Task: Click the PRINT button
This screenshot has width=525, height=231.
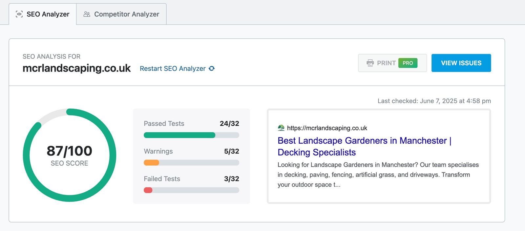Action: (392, 63)
